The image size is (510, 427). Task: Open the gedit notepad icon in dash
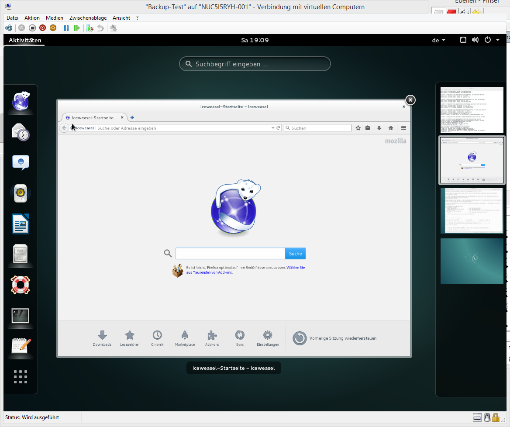pos(21,346)
